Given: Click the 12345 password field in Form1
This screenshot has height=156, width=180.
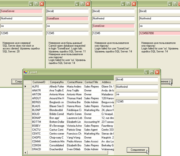Looking at the screenshot, I should (137, 101).
